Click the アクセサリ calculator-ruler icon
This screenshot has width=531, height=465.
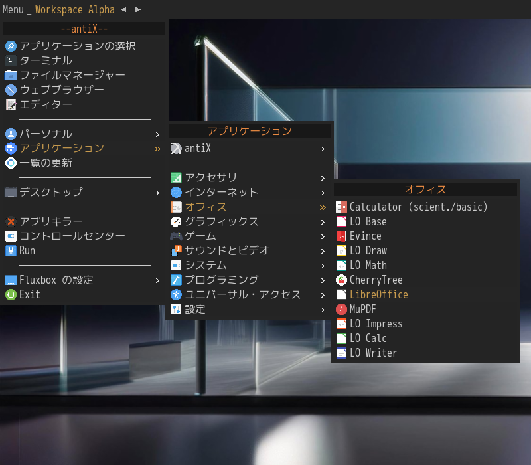point(176,177)
